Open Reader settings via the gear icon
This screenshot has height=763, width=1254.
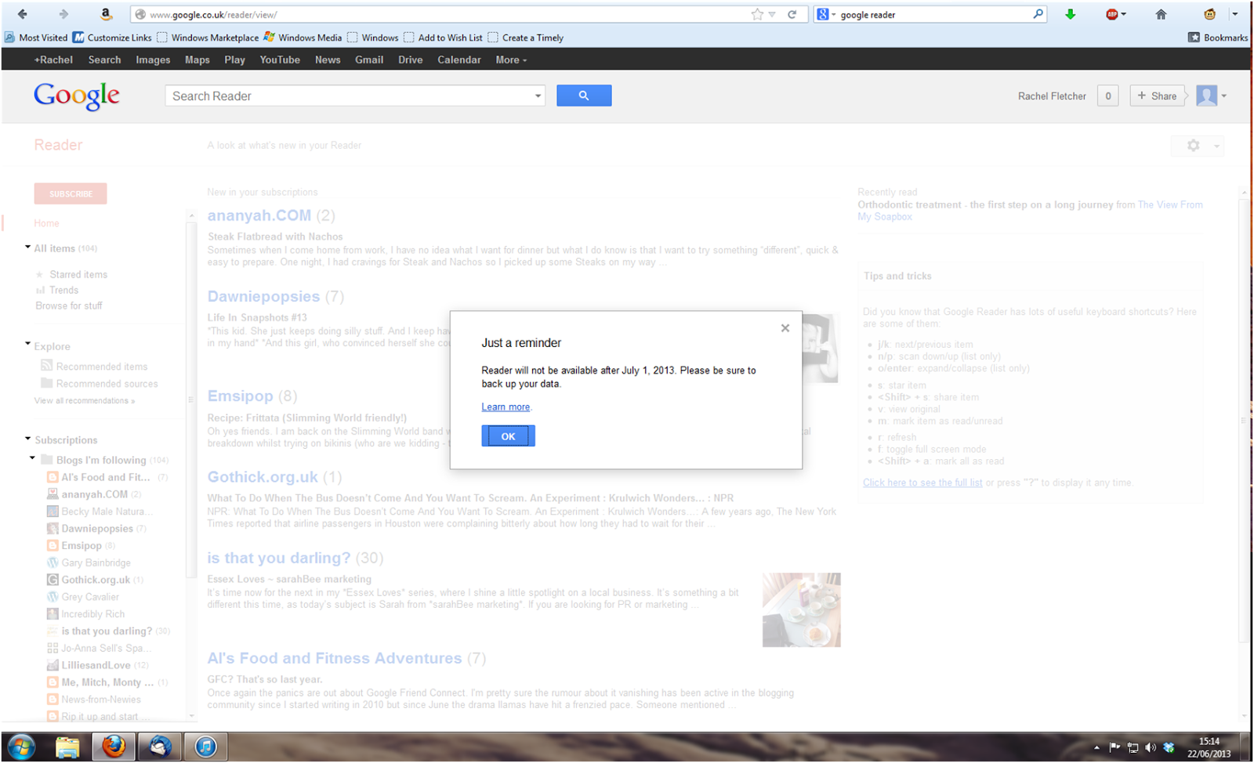[1193, 146]
